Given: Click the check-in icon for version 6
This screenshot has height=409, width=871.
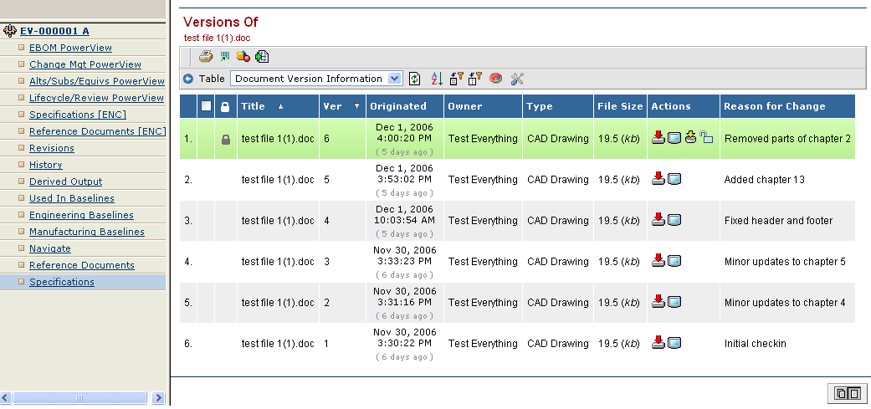Looking at the screenshot, I should [x=690, y=138].
